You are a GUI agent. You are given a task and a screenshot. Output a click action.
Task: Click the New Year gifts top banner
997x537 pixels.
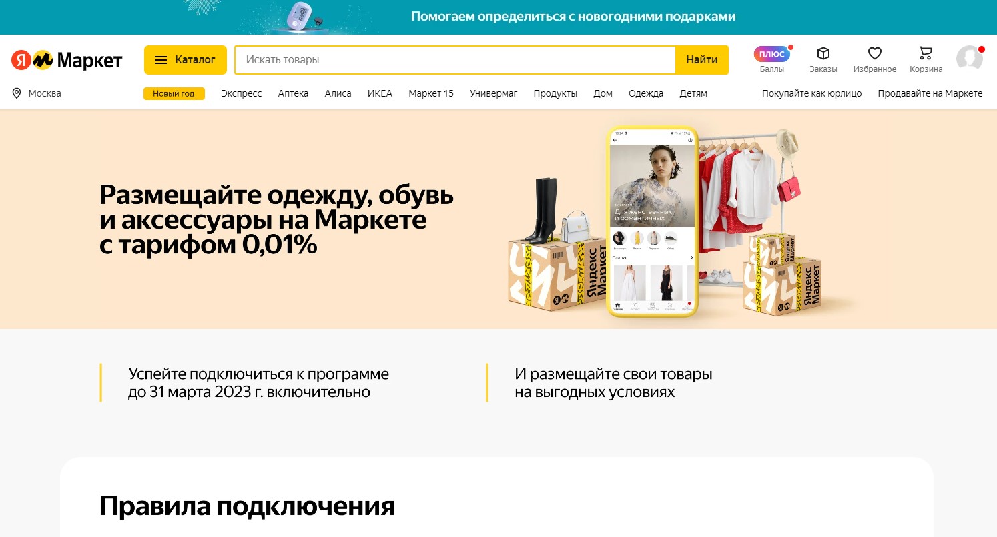(x=498, y=17)
